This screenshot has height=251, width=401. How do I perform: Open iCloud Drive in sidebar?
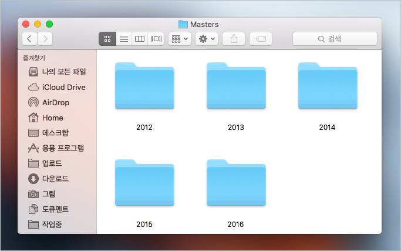click(x=57, y=87)
